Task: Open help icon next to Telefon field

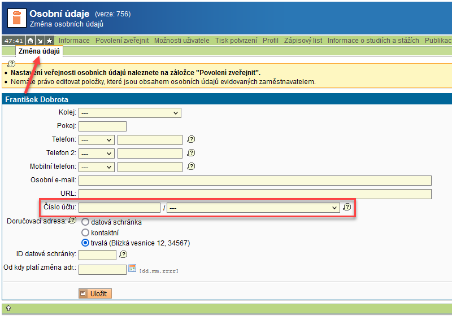Action: coord(191,139)
